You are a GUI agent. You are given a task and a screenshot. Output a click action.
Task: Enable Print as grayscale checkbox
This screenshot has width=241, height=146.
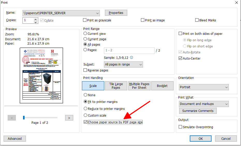pos(85,20)
